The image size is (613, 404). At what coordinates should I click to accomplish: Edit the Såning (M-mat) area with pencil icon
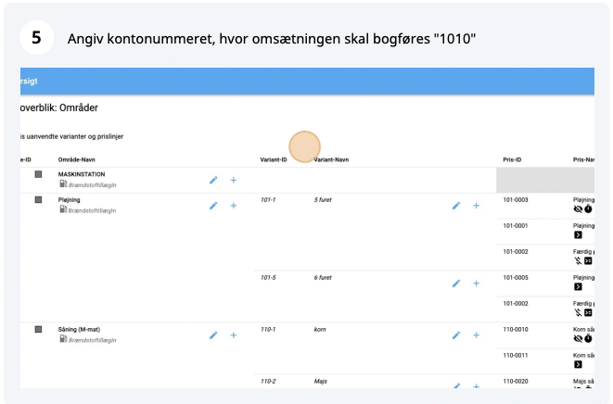pos(213,335)
